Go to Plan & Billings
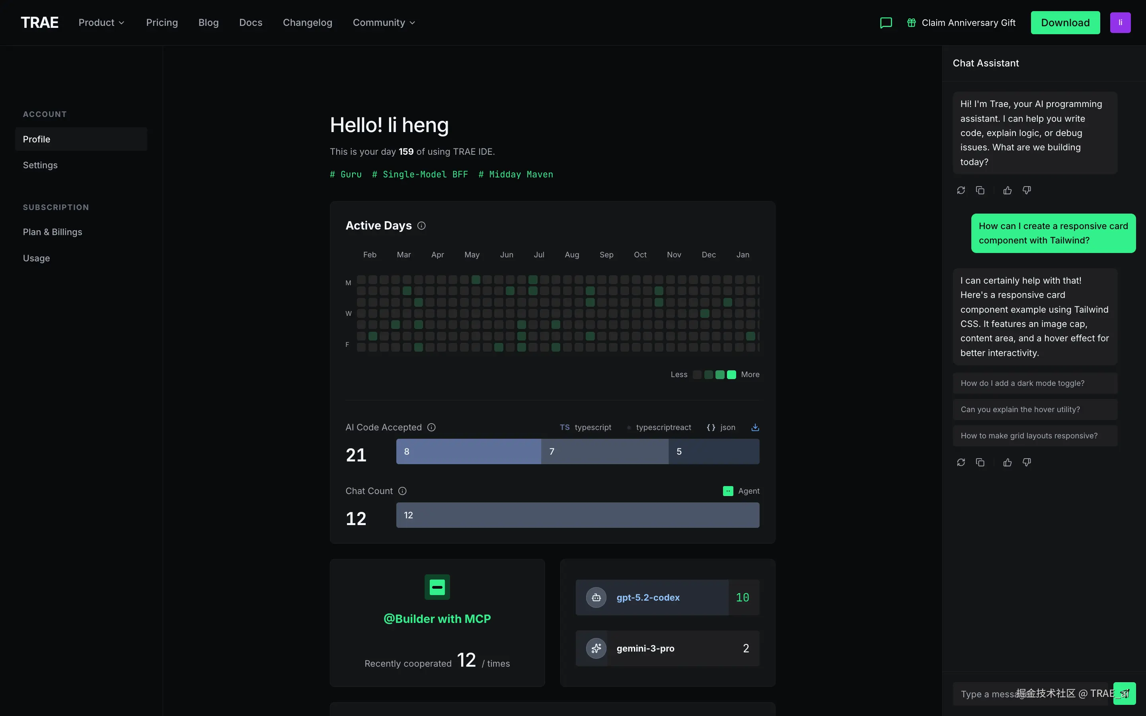 click(x=53, y=232)
